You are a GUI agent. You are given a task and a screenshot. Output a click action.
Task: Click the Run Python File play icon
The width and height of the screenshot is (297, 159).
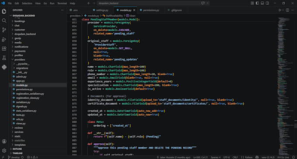coord(280,10)
